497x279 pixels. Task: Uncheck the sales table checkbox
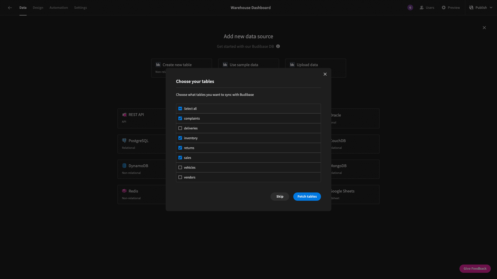180,158
